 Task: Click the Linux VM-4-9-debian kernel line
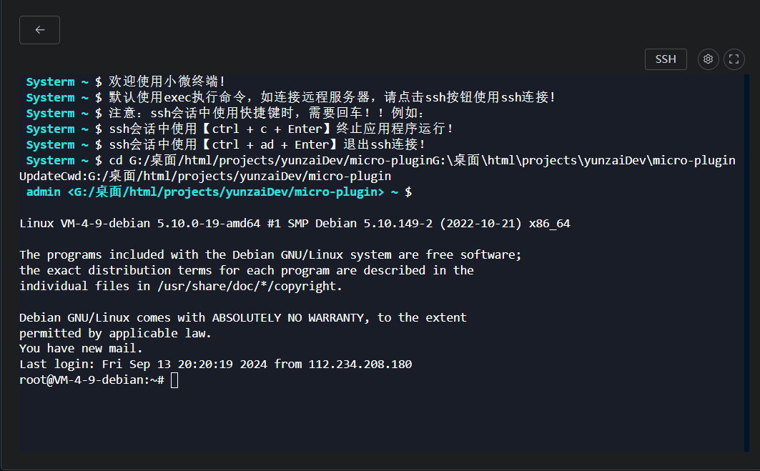(295, 224)
